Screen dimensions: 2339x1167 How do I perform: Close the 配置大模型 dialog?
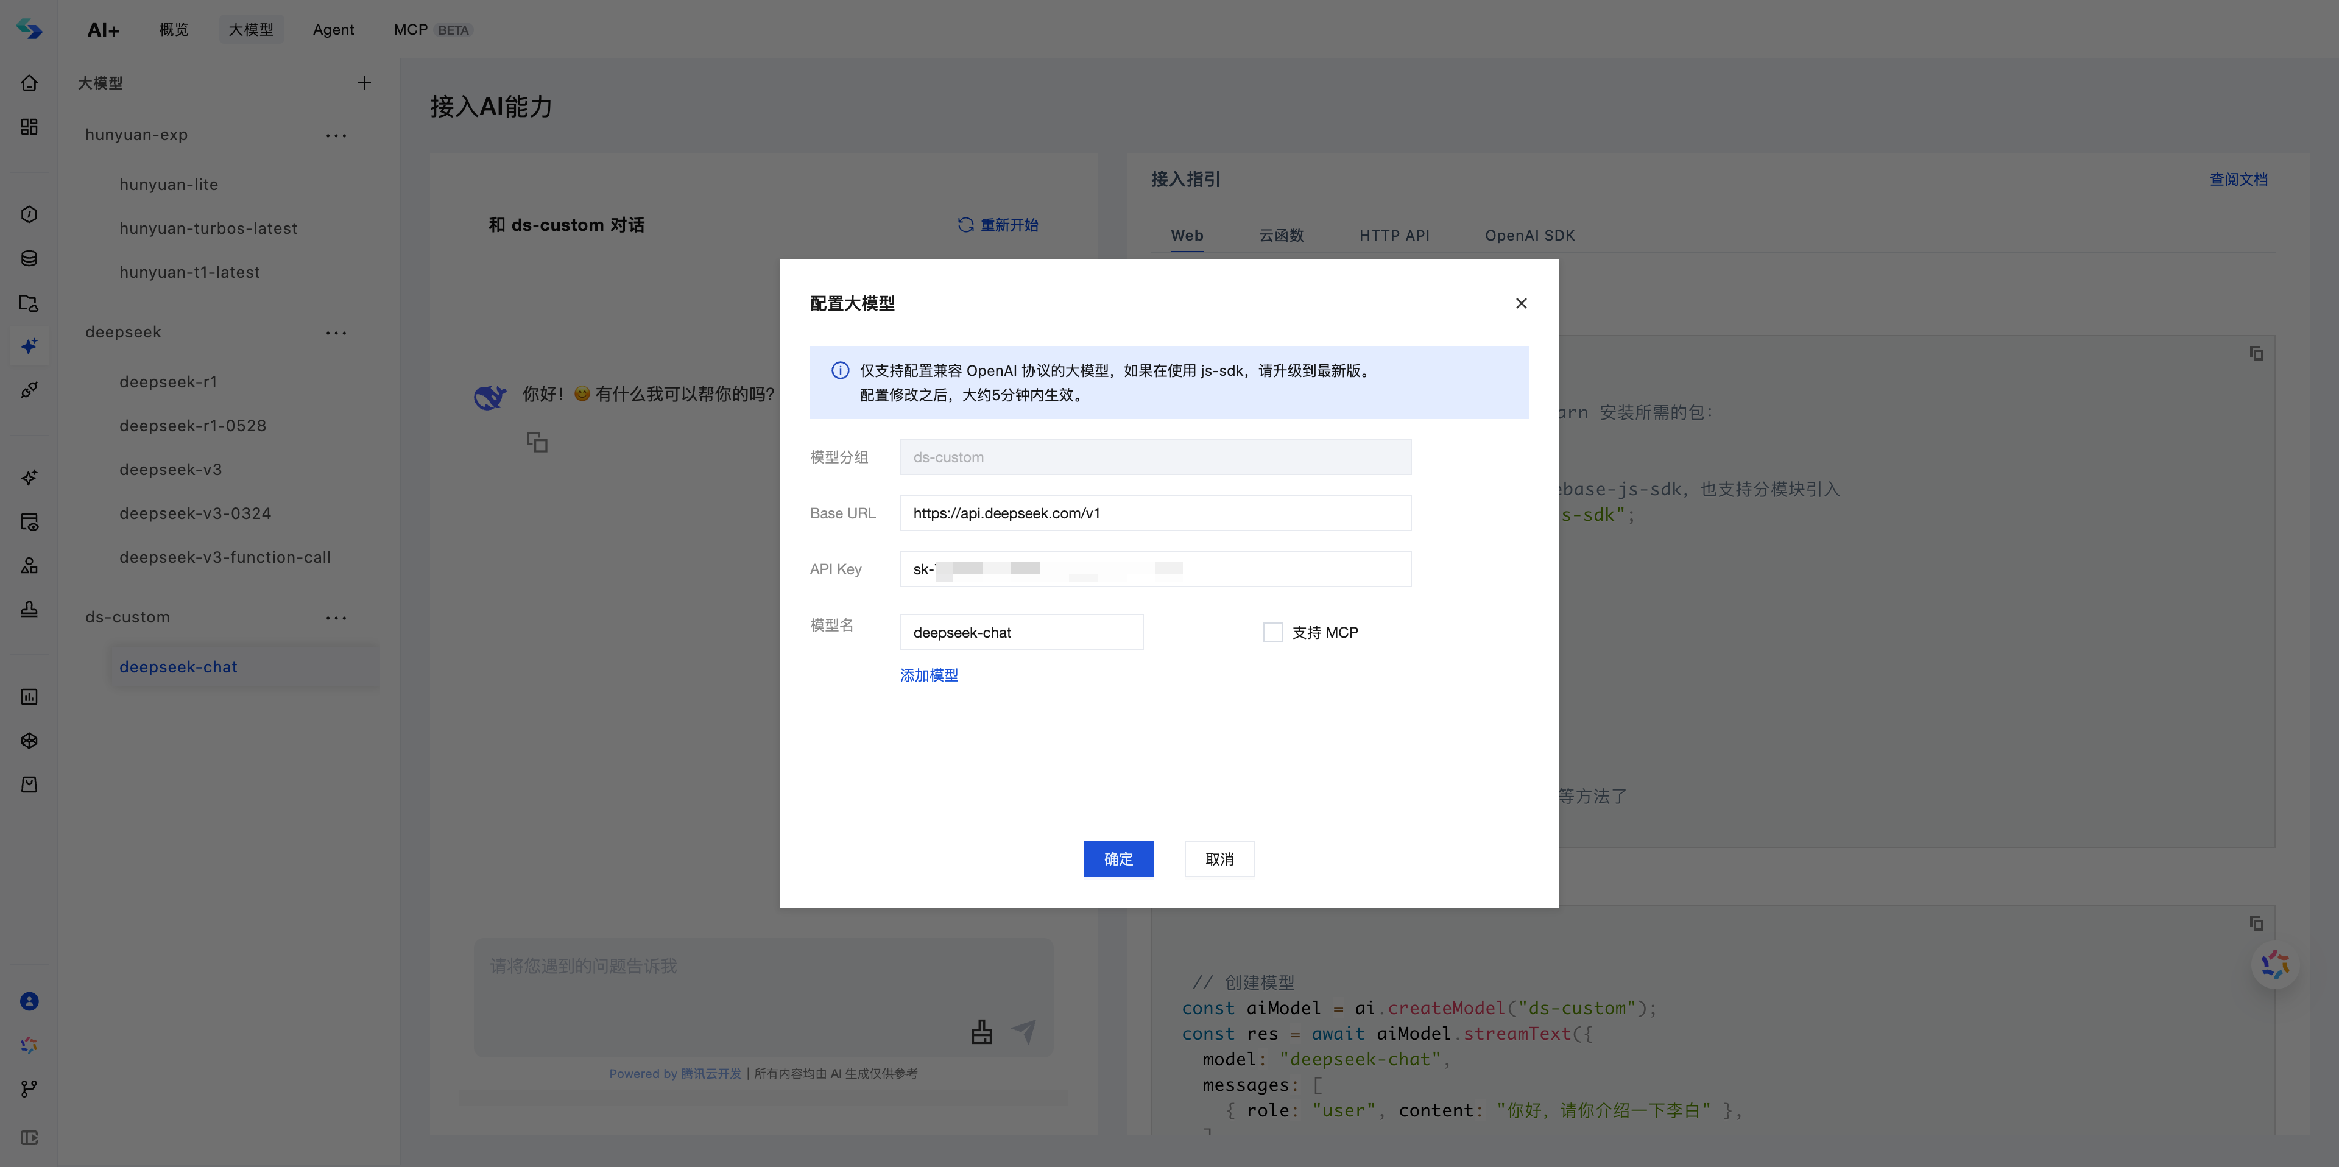coord(1521,303)
